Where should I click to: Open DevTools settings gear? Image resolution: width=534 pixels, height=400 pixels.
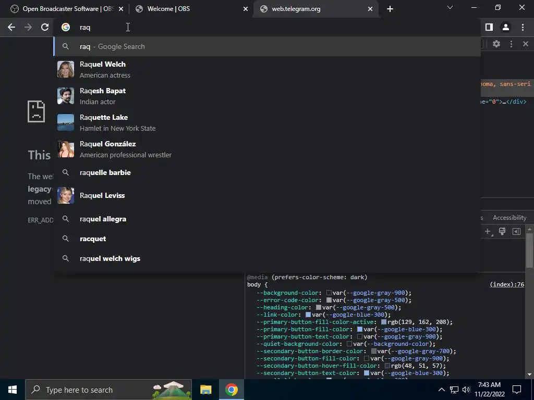click(x=496, y=44)
